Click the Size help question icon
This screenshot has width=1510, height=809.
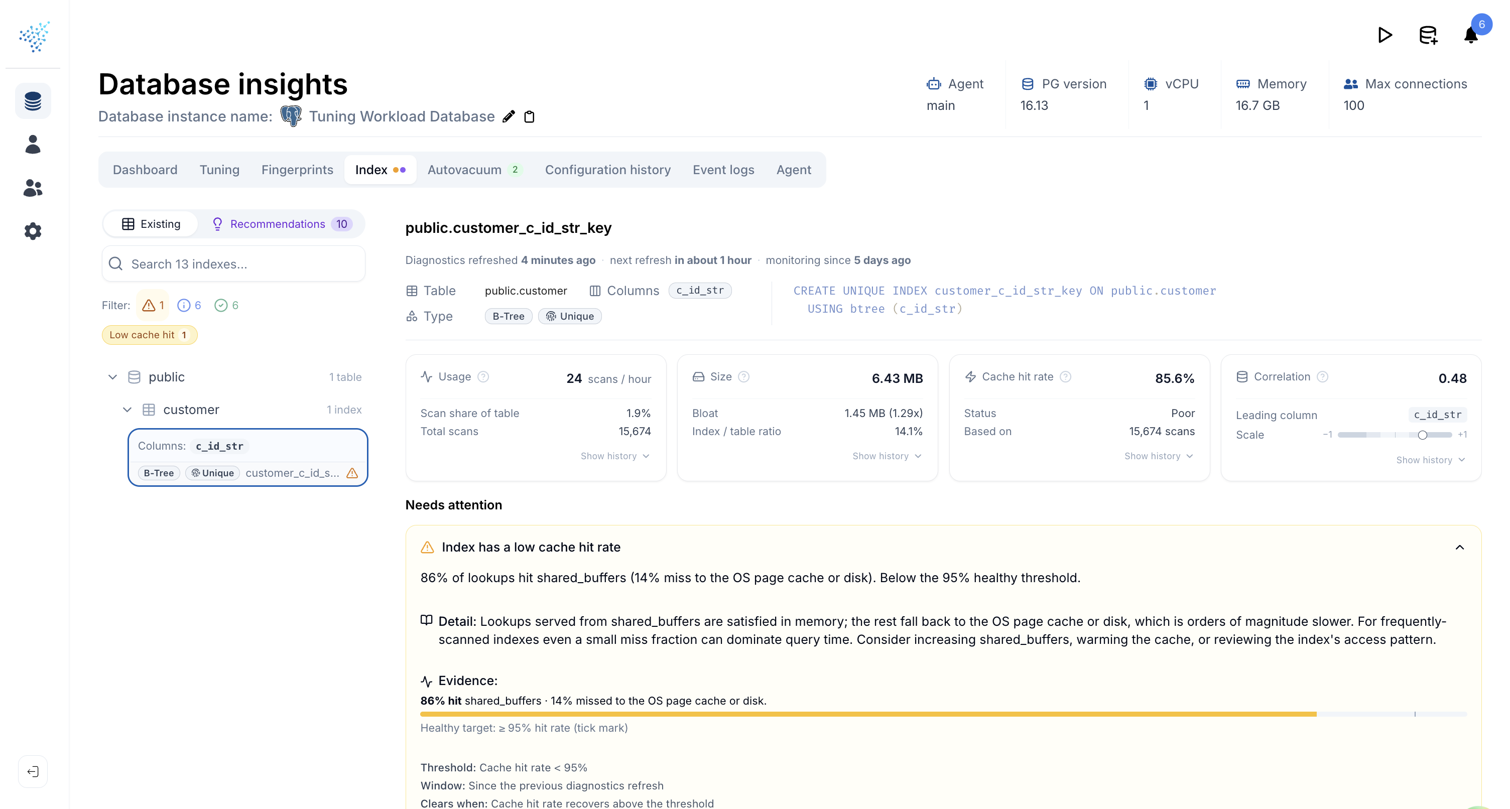[x=744, y=377]
